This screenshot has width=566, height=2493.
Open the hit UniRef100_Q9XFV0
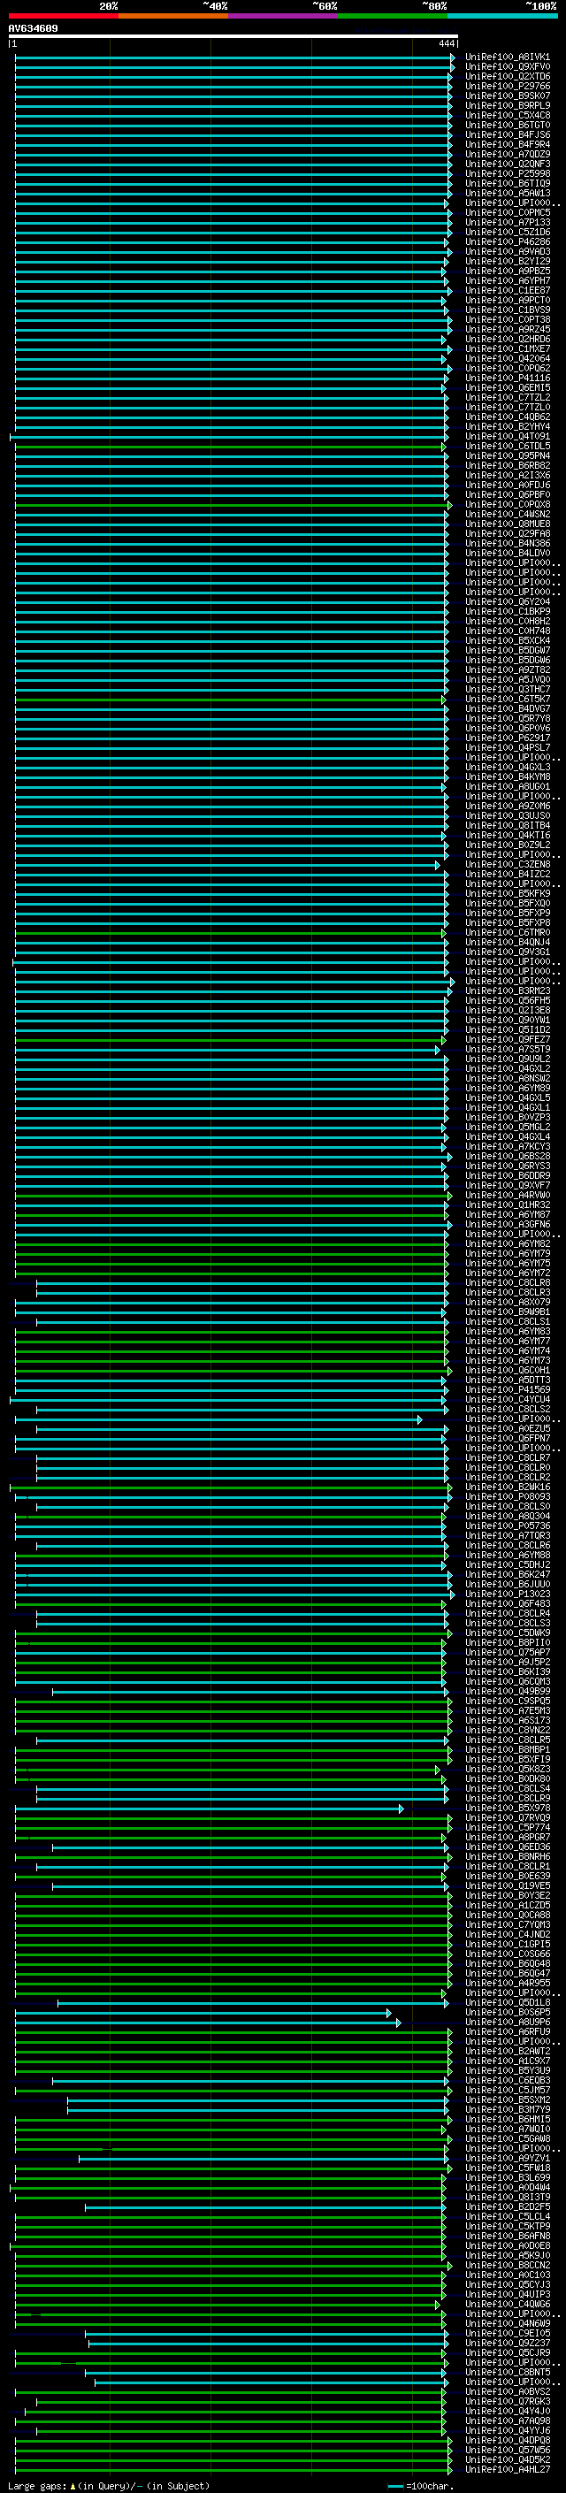click(x=507, y=67)
